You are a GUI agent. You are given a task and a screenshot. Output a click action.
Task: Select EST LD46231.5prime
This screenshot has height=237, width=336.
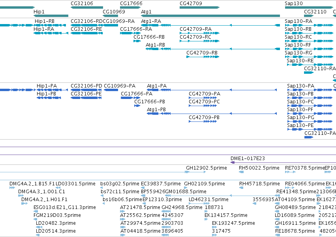coord(208,200)
